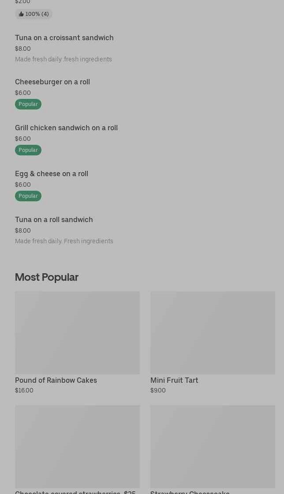This screenshot has width=284, height=494.
Task: Click the $8.00 price of Tuna on a roll
Action: coord(23,230)
